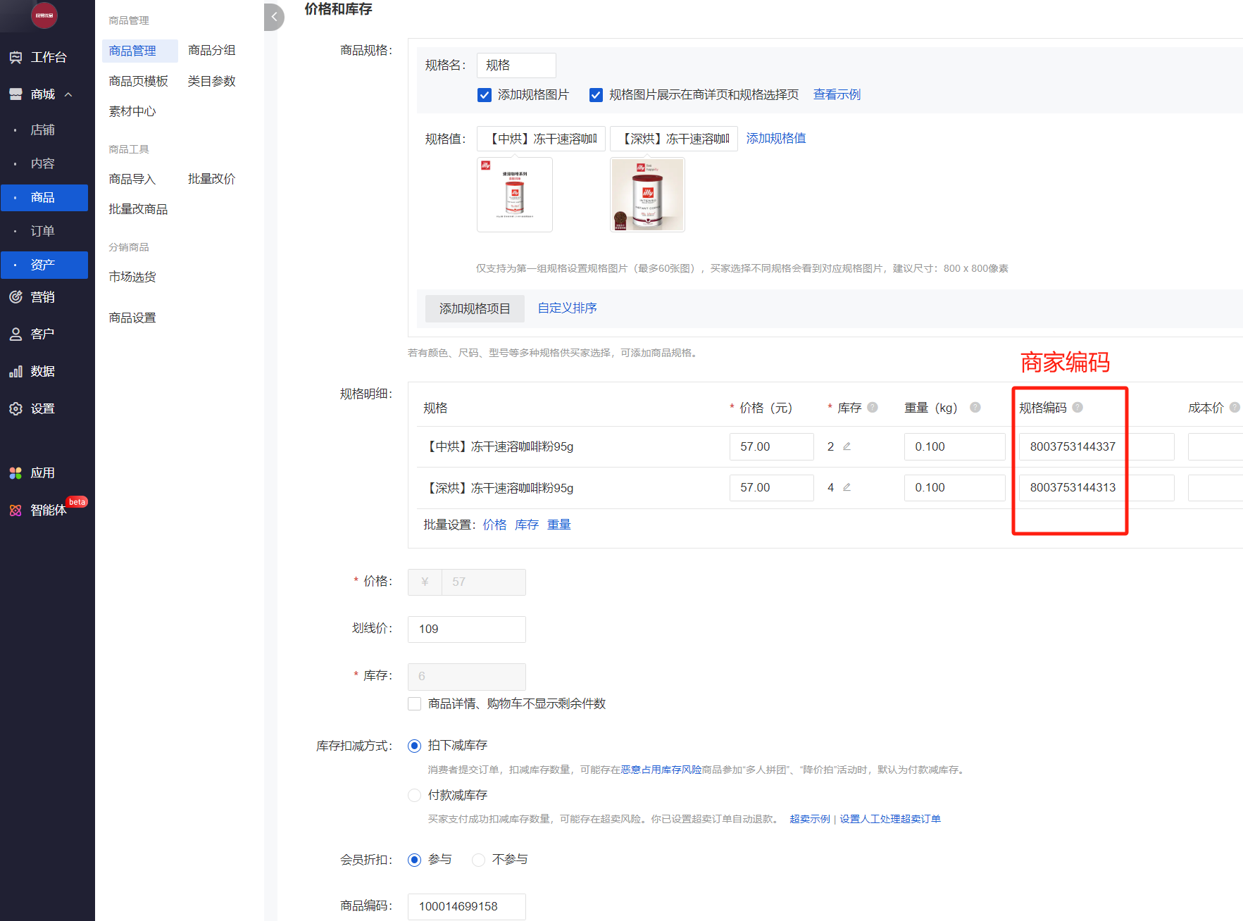Open 类目参数 submenu entry
Image resolution: width=1243 pixels, height=921 pixels.
(212, 82)
